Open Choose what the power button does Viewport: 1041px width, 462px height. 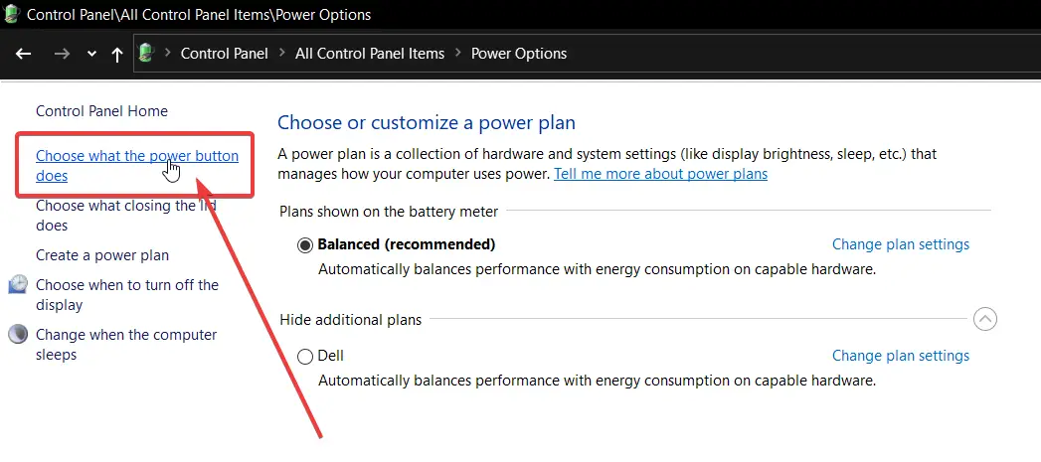[x=137, y=165]
